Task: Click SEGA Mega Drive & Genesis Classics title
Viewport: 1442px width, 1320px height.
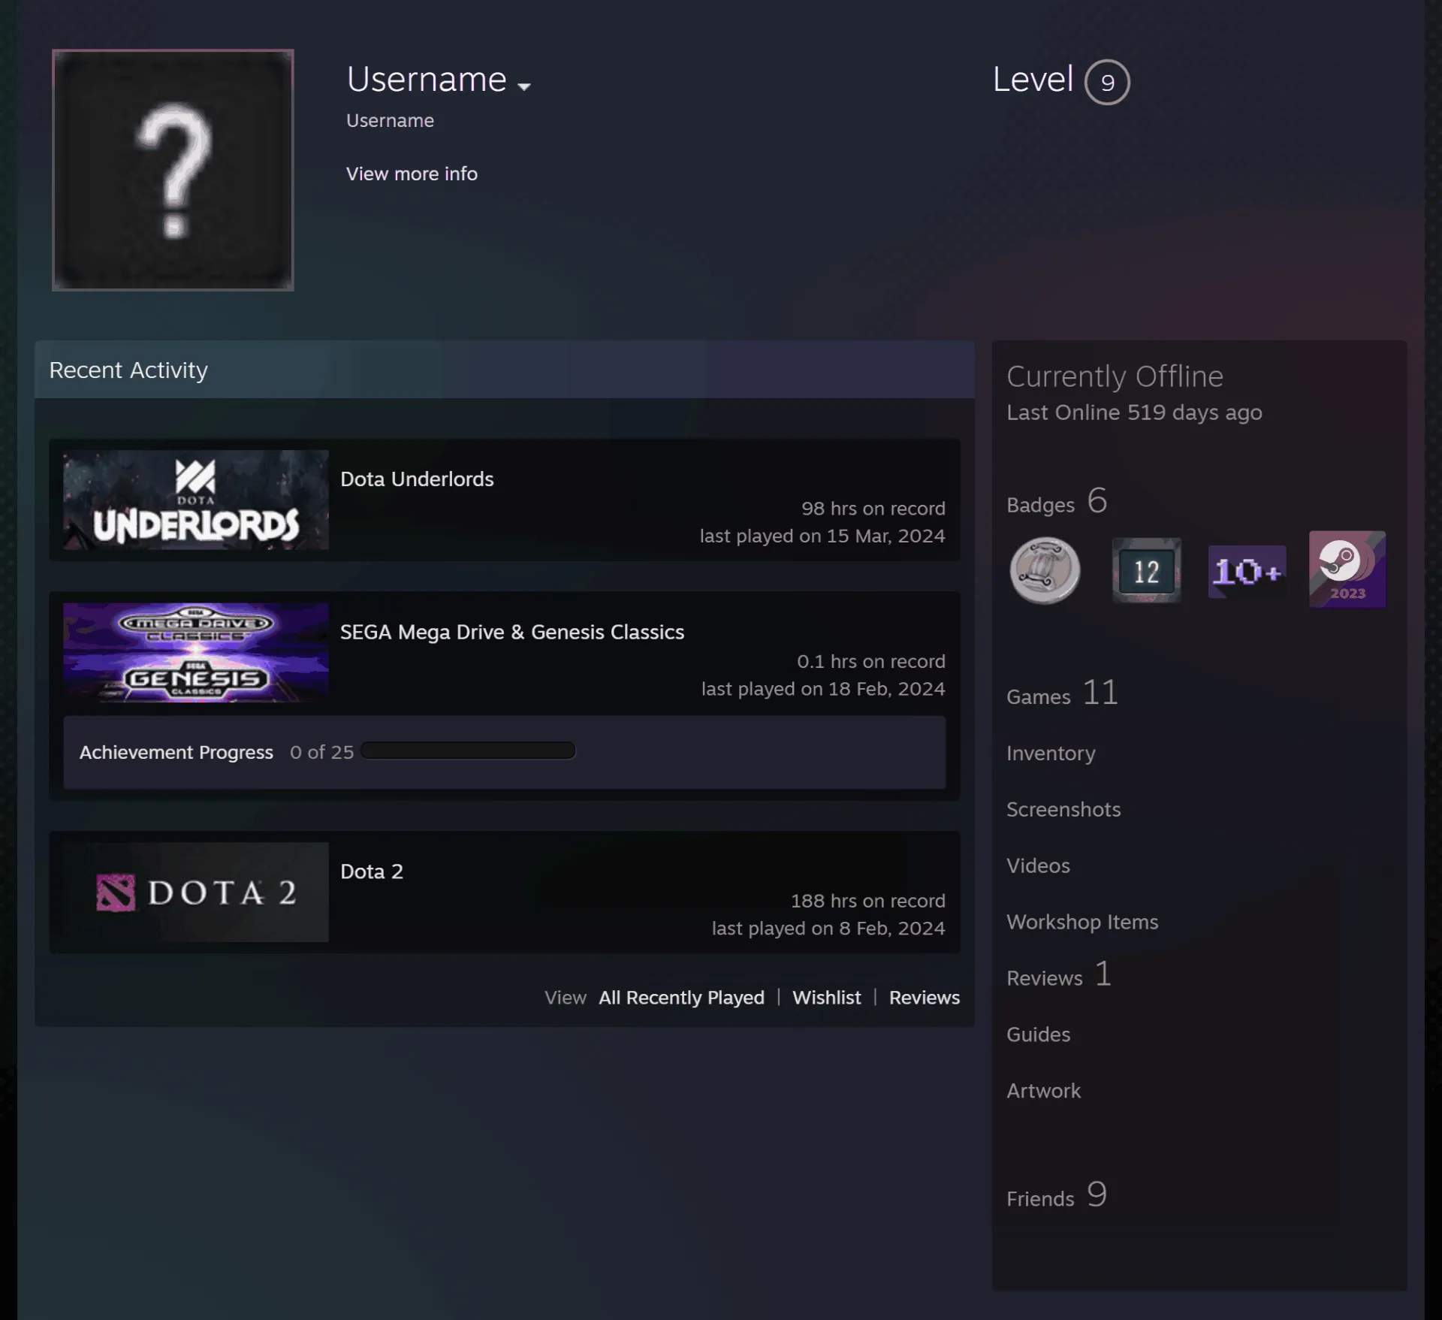Action: pyautogui.click(x=512, y=633)
